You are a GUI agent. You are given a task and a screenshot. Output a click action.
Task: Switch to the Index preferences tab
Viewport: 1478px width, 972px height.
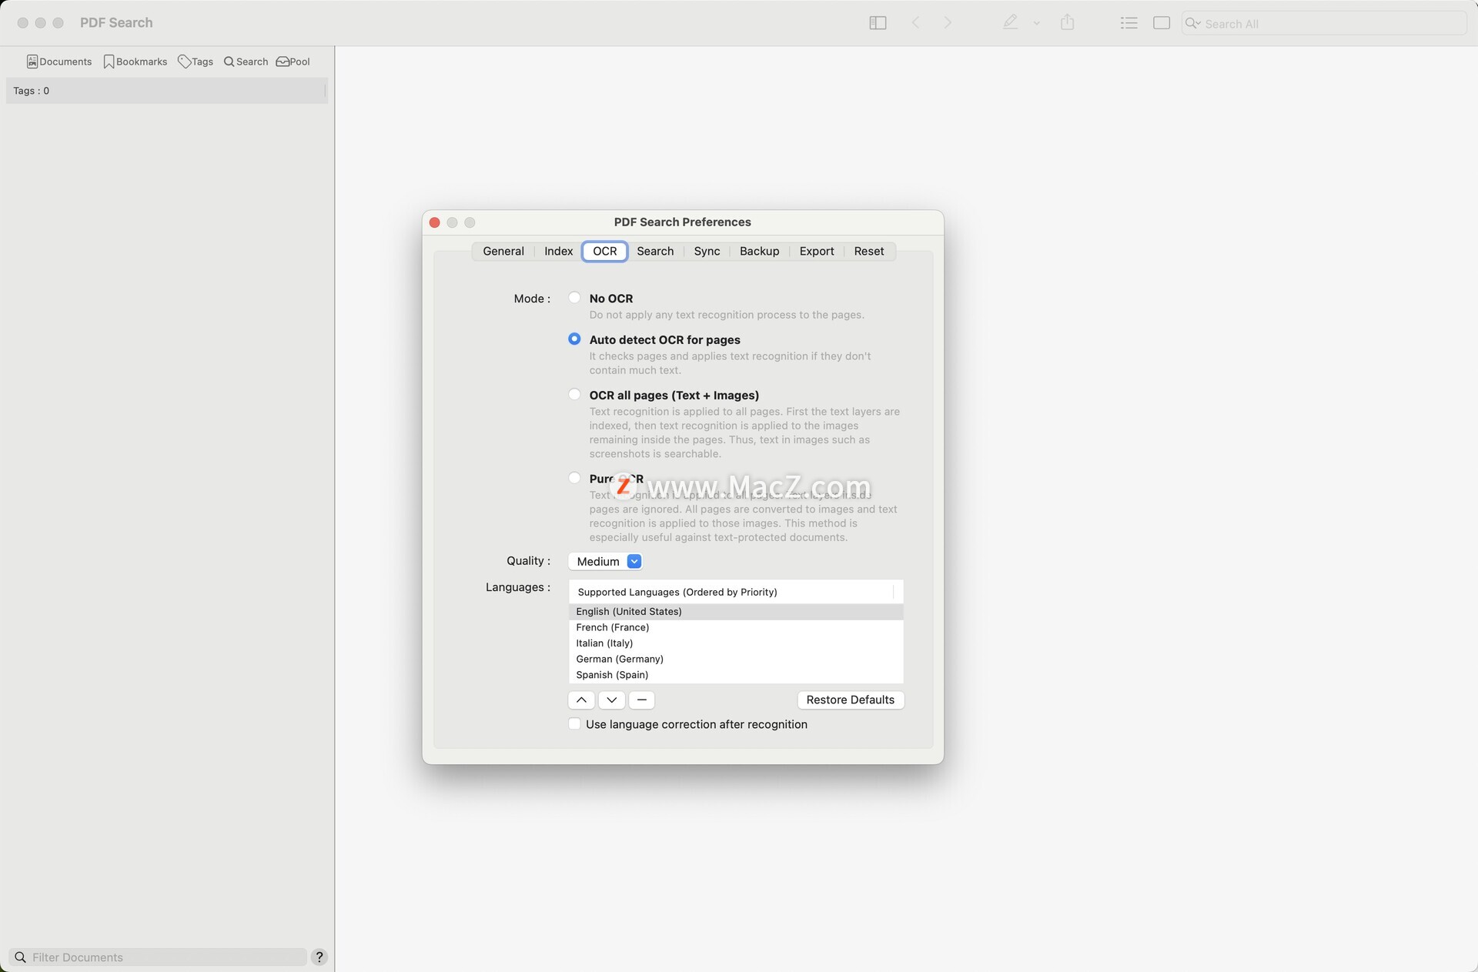click(x=559, y=252)
